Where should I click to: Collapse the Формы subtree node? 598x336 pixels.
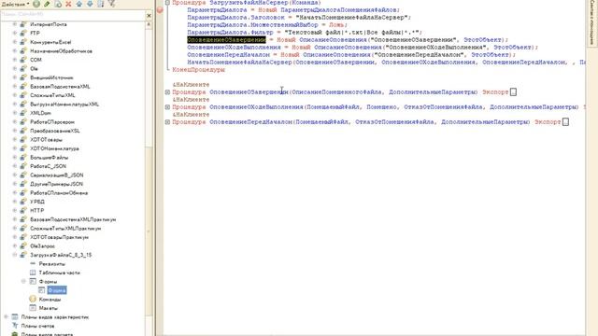coord(23,282)
